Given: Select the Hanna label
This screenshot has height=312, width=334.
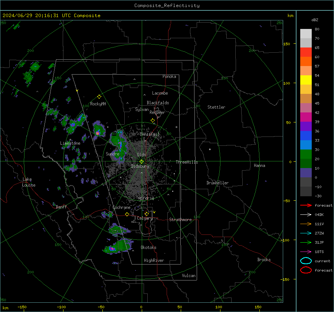Looking at the screenshot, I should (259, 165).
